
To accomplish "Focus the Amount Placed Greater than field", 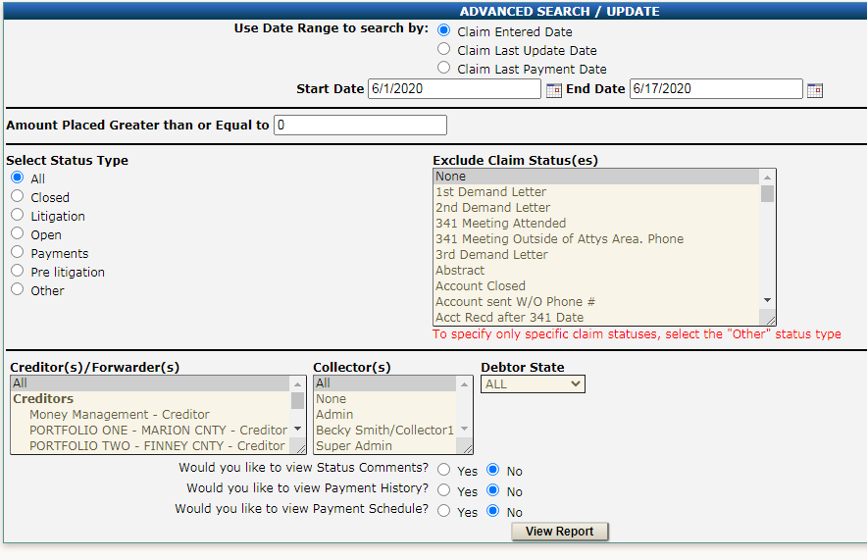I will [x=360, y=125].
